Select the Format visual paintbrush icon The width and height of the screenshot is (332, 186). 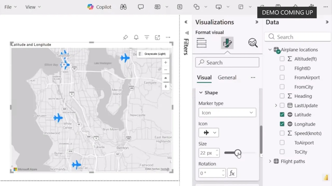tap(227, 43)
